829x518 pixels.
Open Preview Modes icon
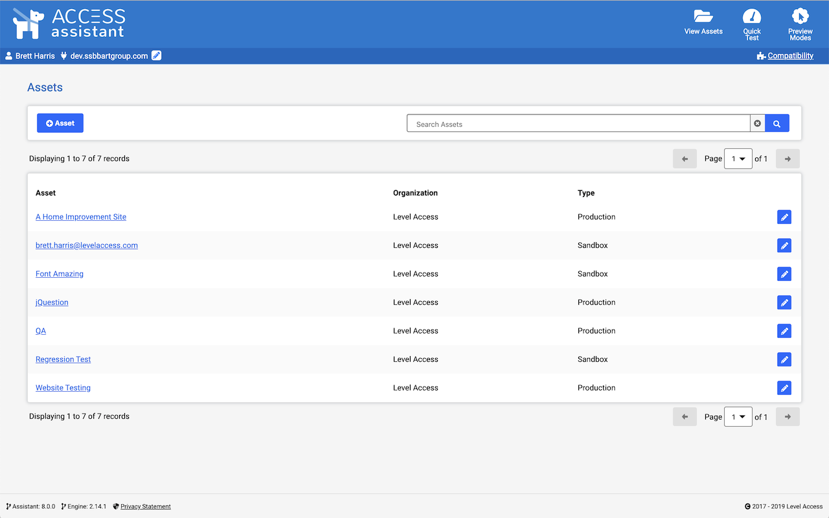coord(801,16)
